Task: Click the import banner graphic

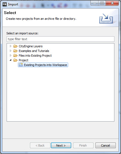Action: click(x=106, y=19)
